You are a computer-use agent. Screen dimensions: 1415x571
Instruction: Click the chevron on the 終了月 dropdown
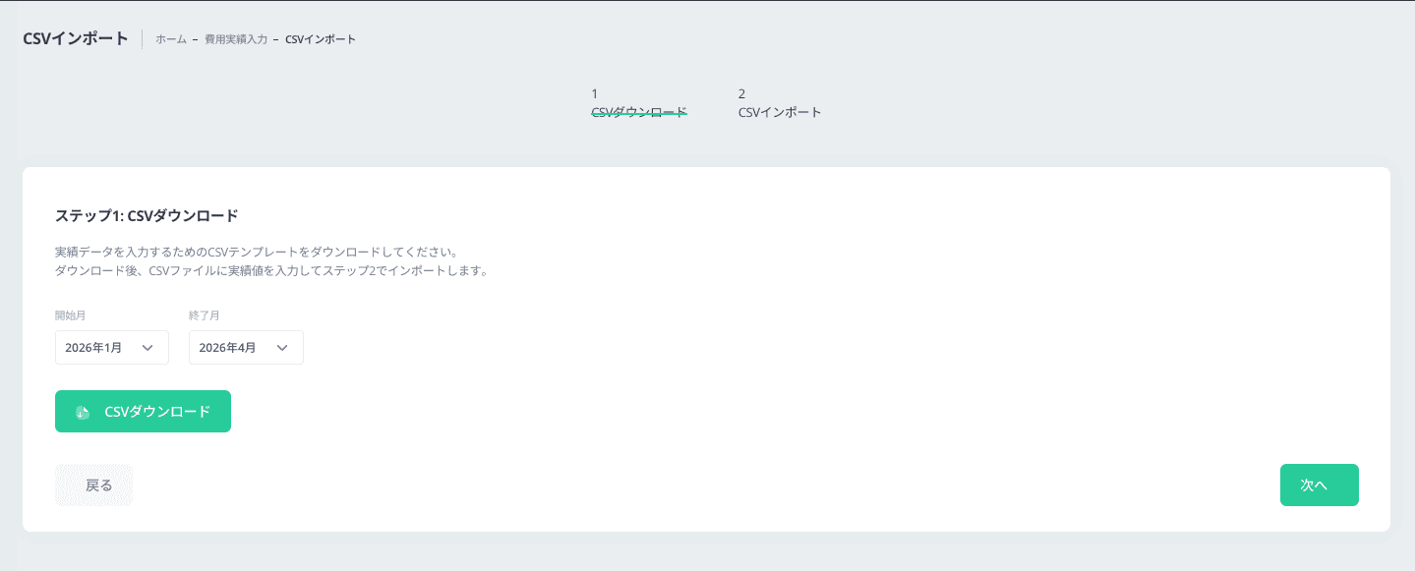coord(282,347)
